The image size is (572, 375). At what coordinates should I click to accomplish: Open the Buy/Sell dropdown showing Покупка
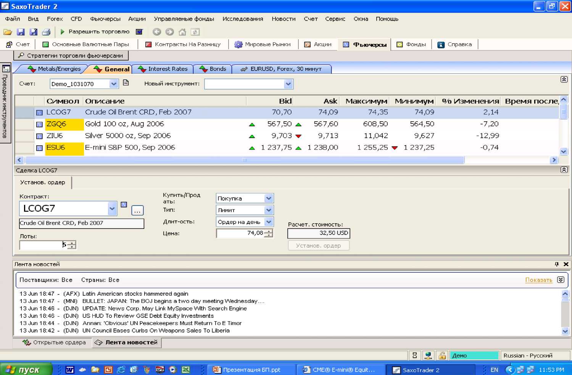coord(269,198)
